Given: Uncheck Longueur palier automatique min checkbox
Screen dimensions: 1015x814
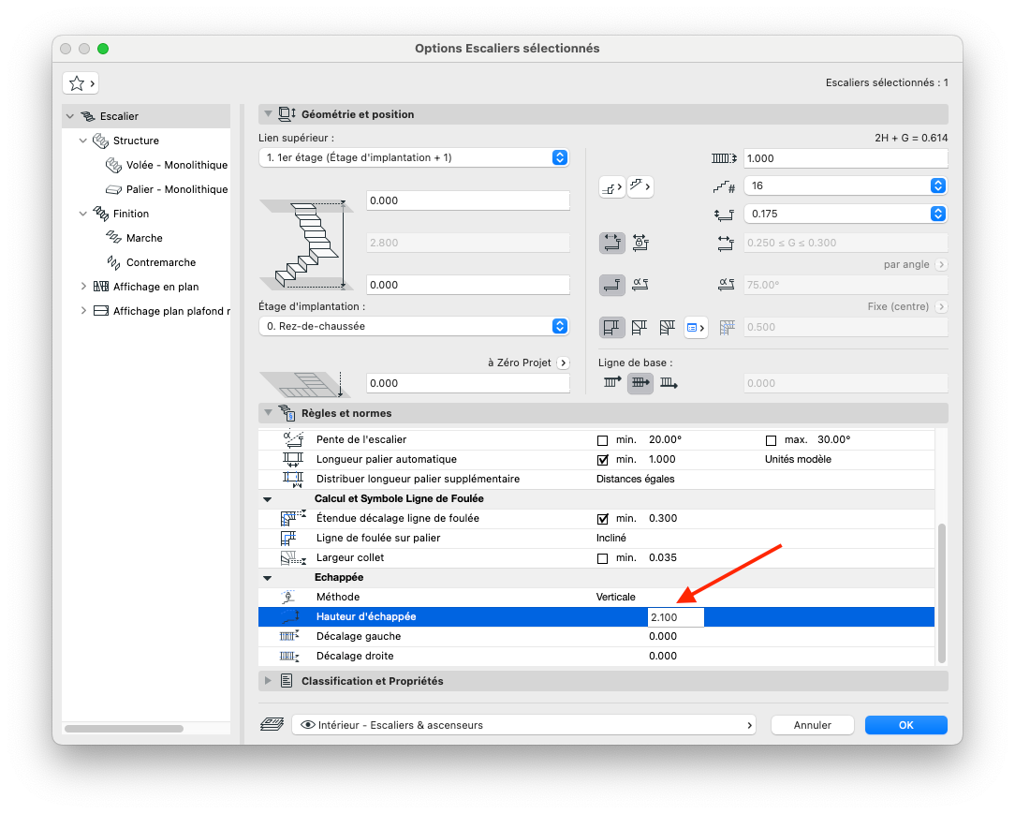Looking at the screenshot, I should click(x=602, y=460).
